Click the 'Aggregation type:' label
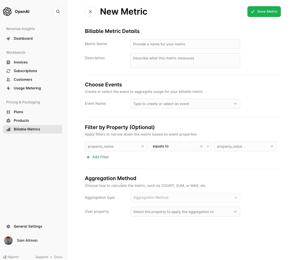 (x=100, y=198)
